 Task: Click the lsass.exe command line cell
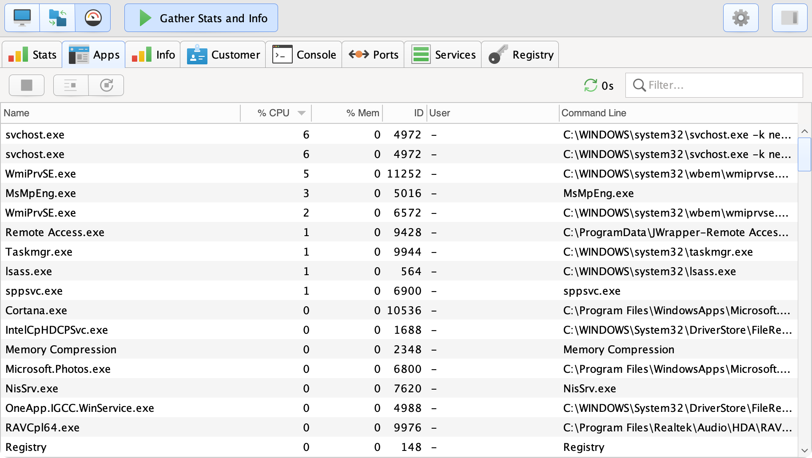[649, 271]
